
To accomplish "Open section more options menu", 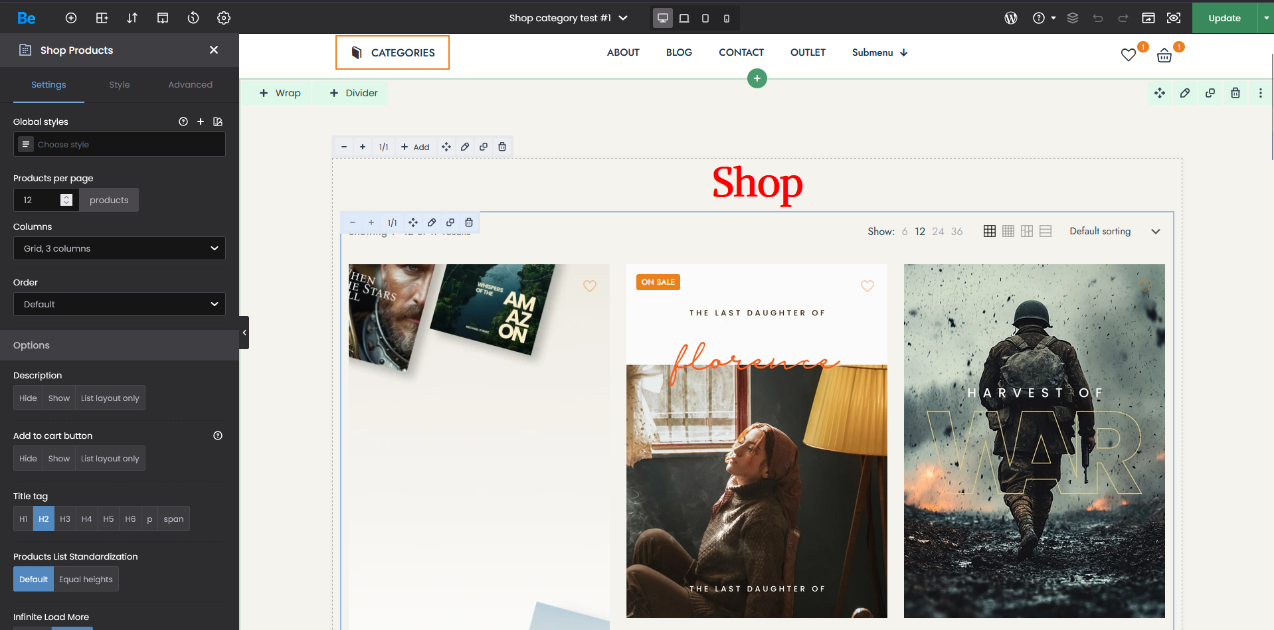I will point(1261,93).
